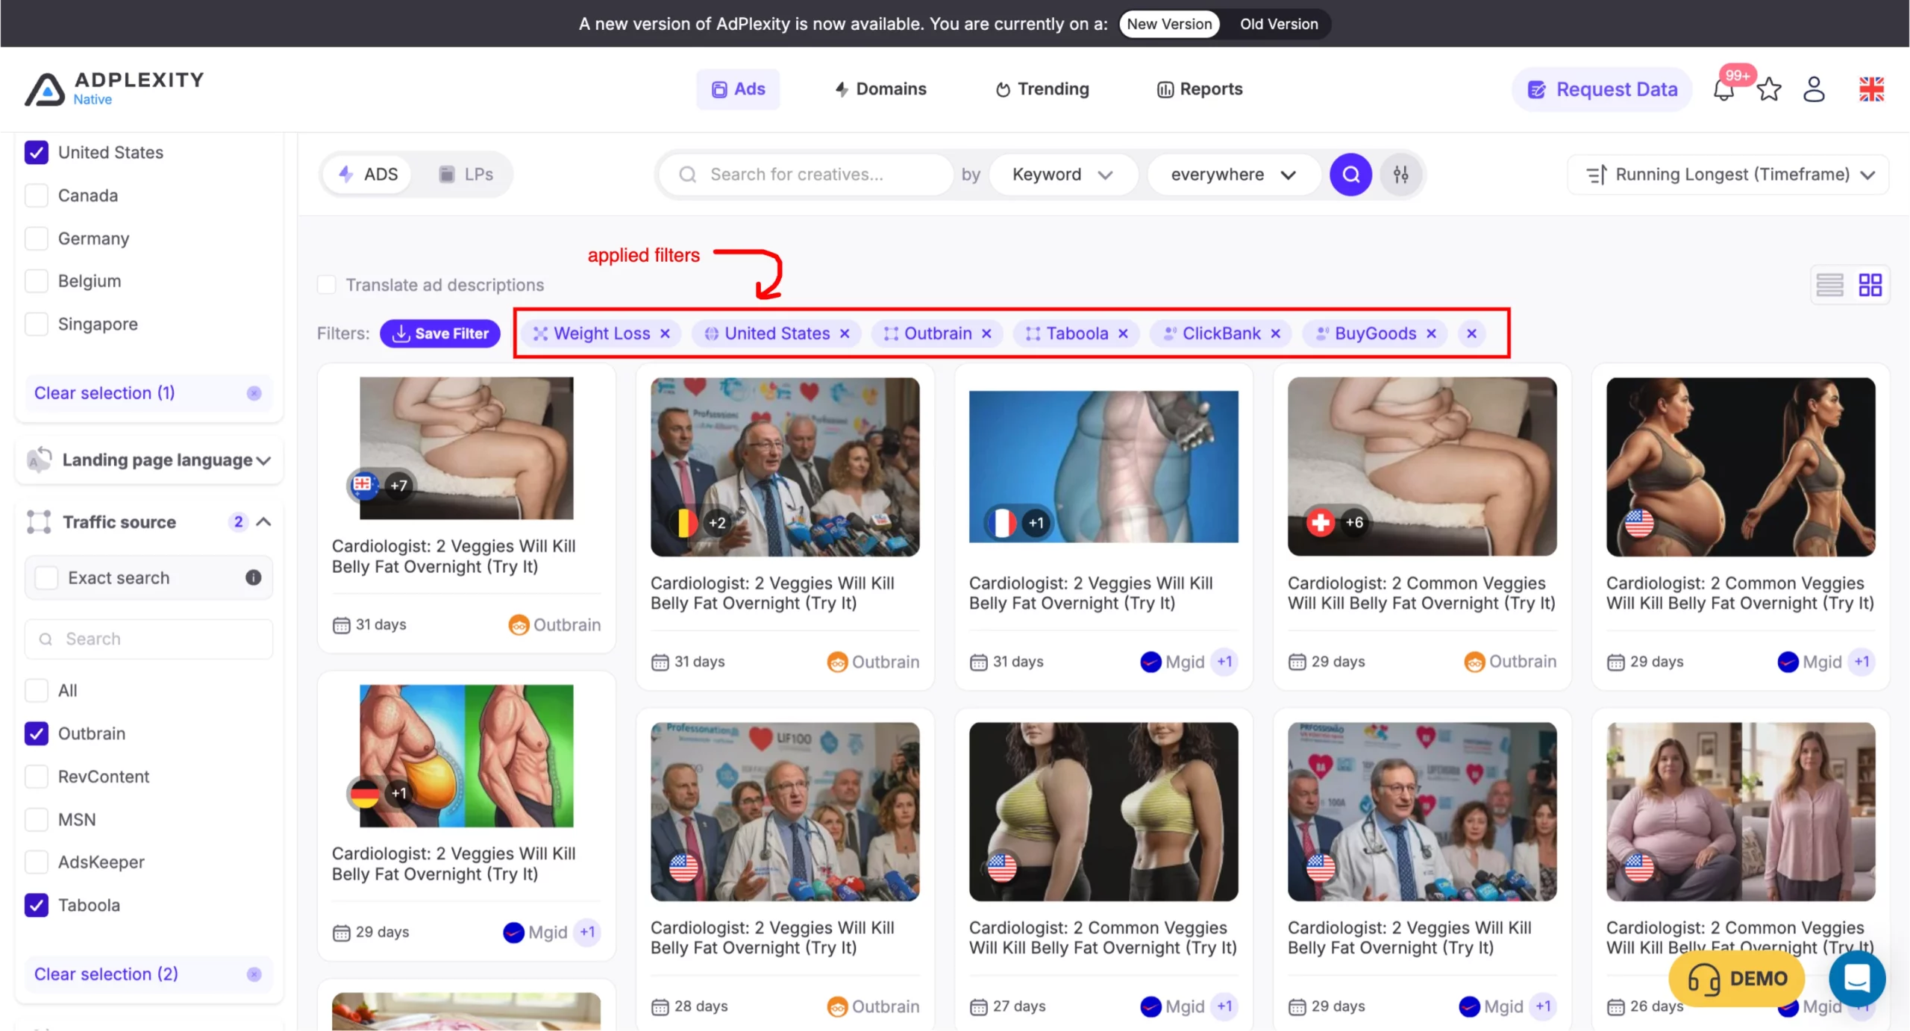The width and height of the screenshot is (1910, 1031).
Task: Check the All traffic sources checkbox
Action: 37,690
